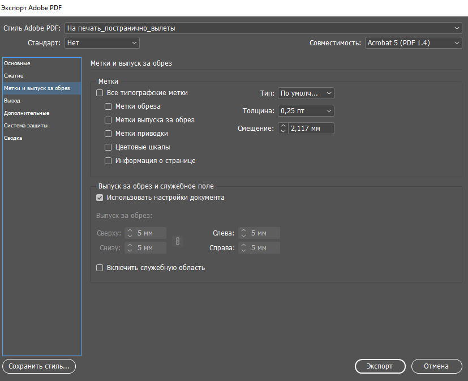468x381 pixels.
Task: Select 'Метки и выпуск за обрез' section
Action: point(42,88)
